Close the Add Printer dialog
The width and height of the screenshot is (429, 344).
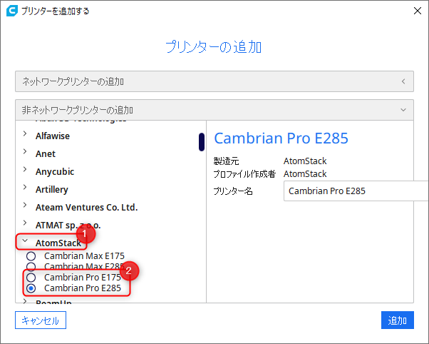[417, 11]
